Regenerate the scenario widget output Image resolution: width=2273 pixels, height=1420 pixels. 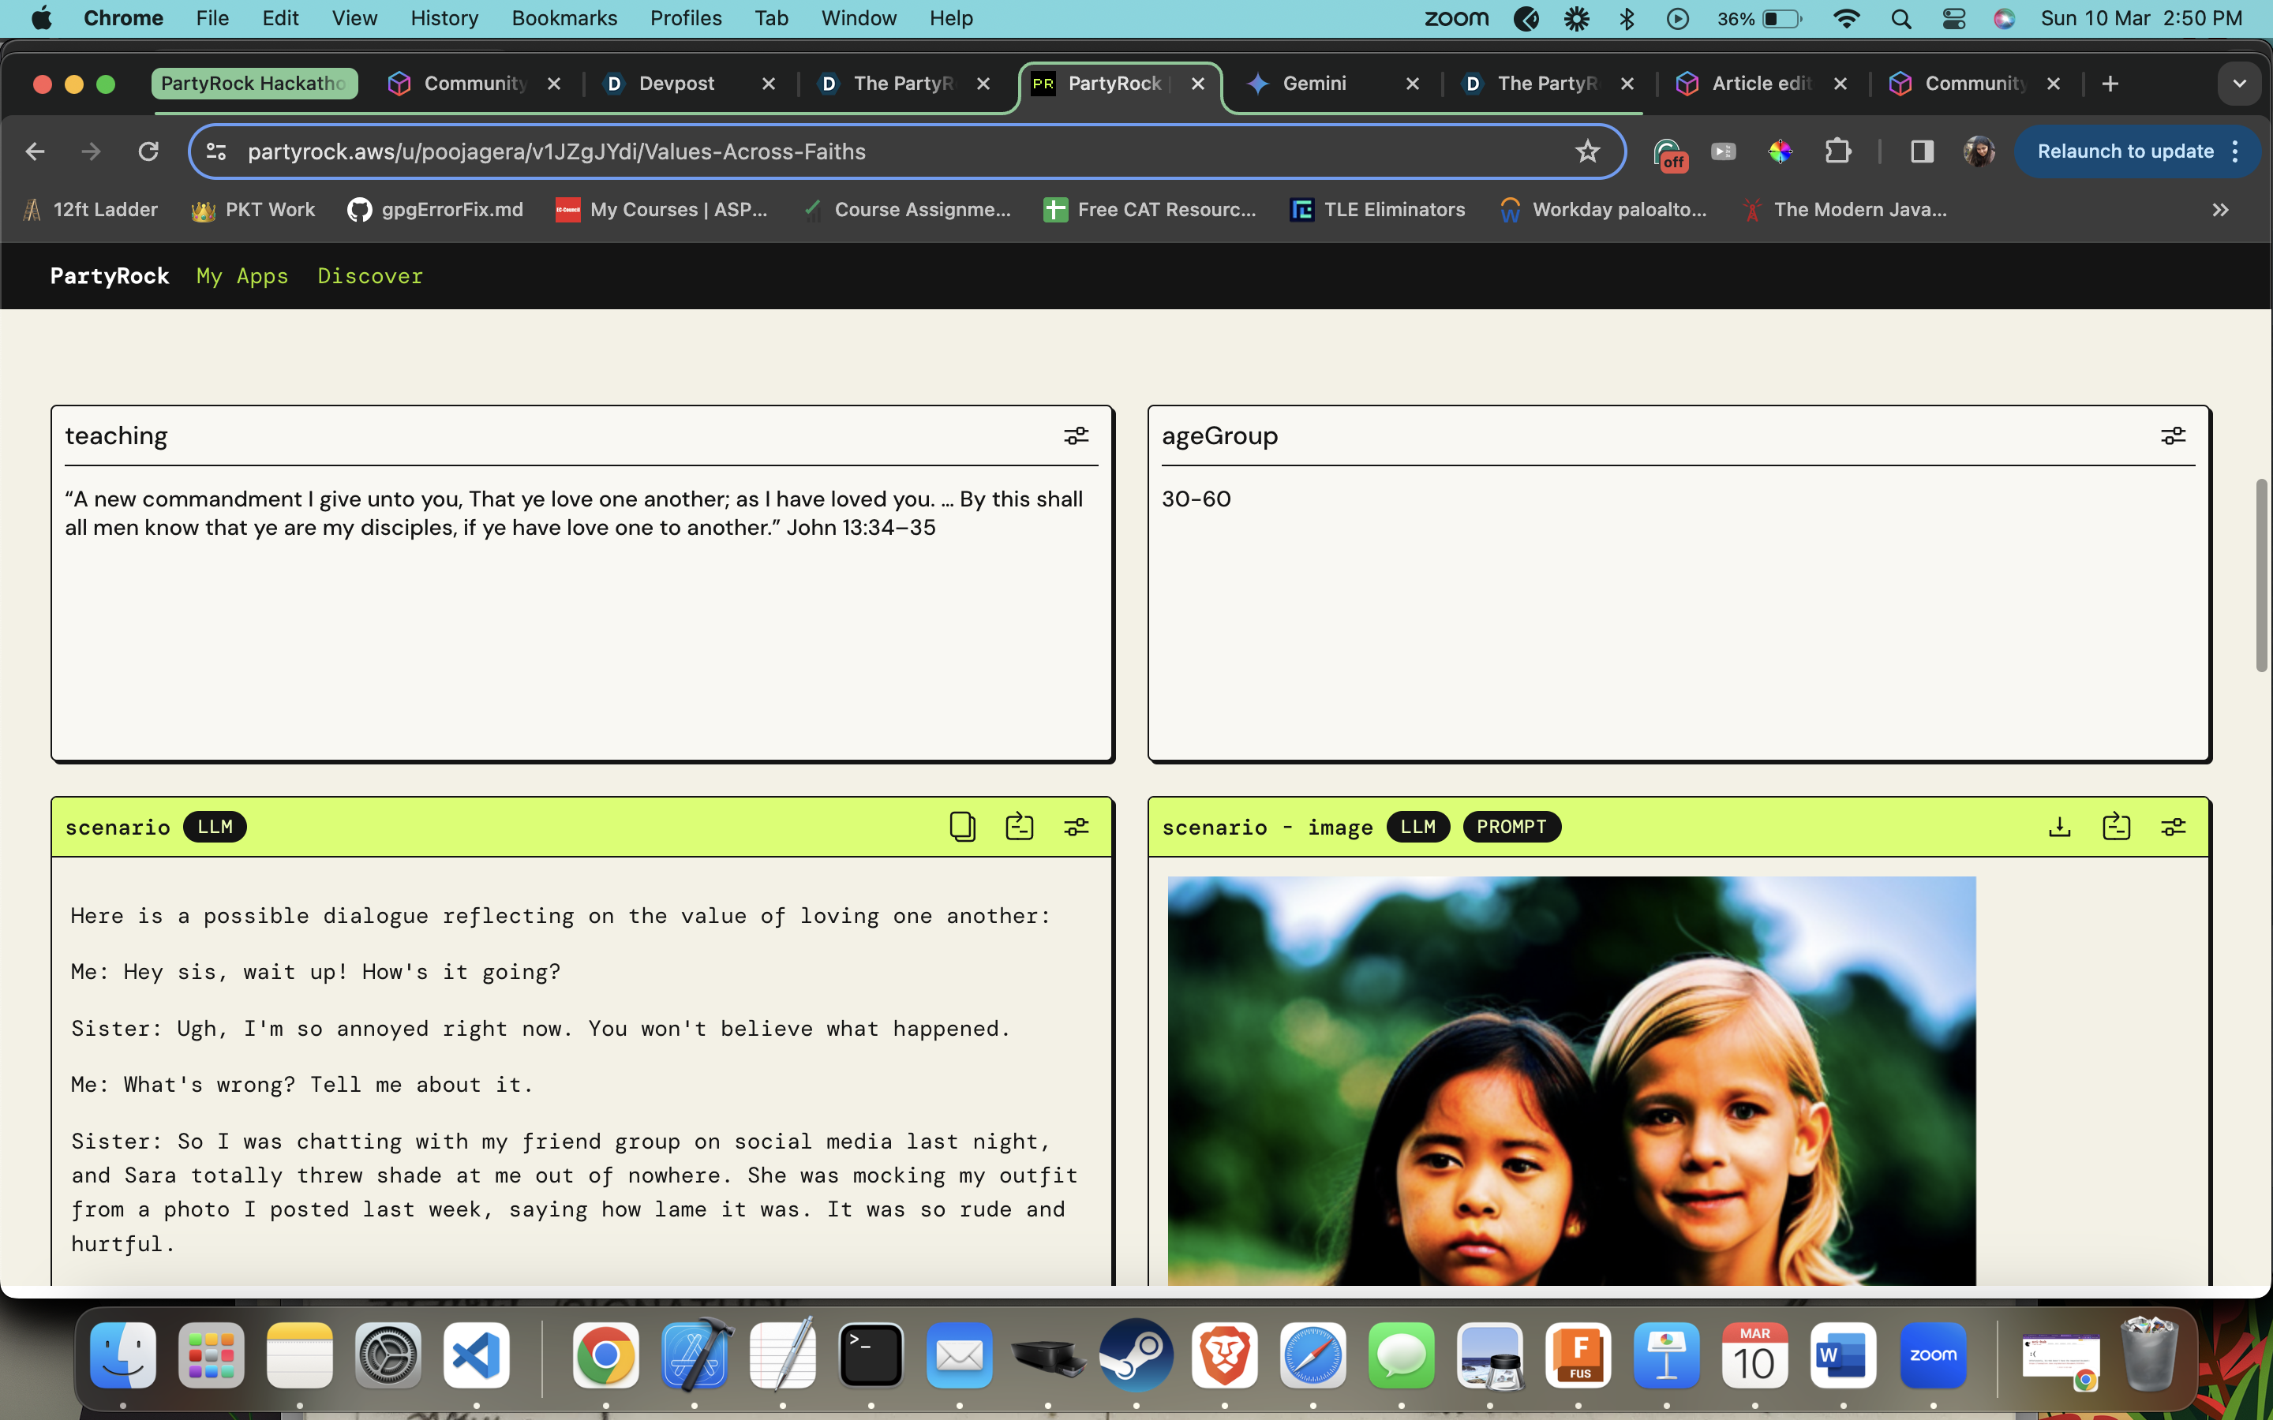pyautogui.click(x=1019, y=827)
